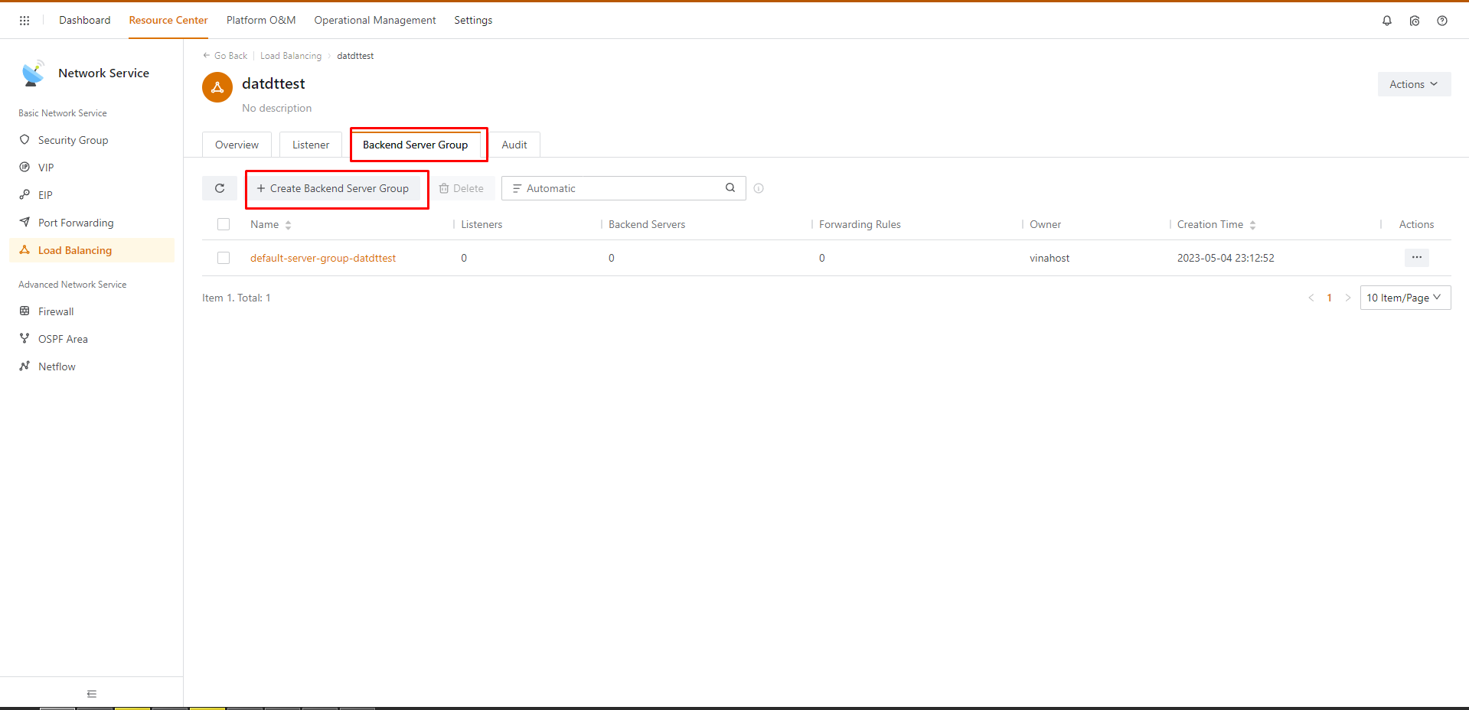This screenshot has width=1469, height=710.
Task: Switch to the Listener tab
Action: click(311, 145)
